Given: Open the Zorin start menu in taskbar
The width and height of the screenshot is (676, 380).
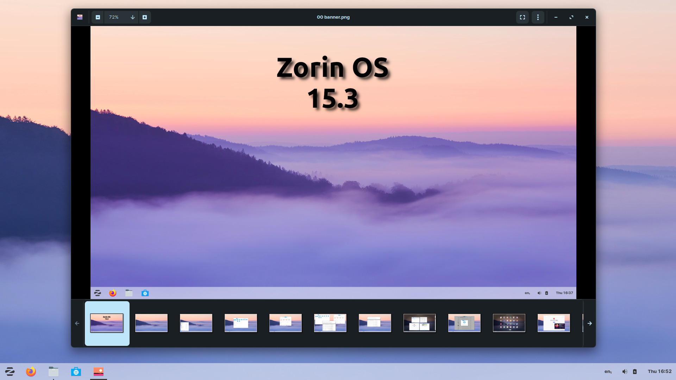Looking at the screenshot, I should click(10, 372).
